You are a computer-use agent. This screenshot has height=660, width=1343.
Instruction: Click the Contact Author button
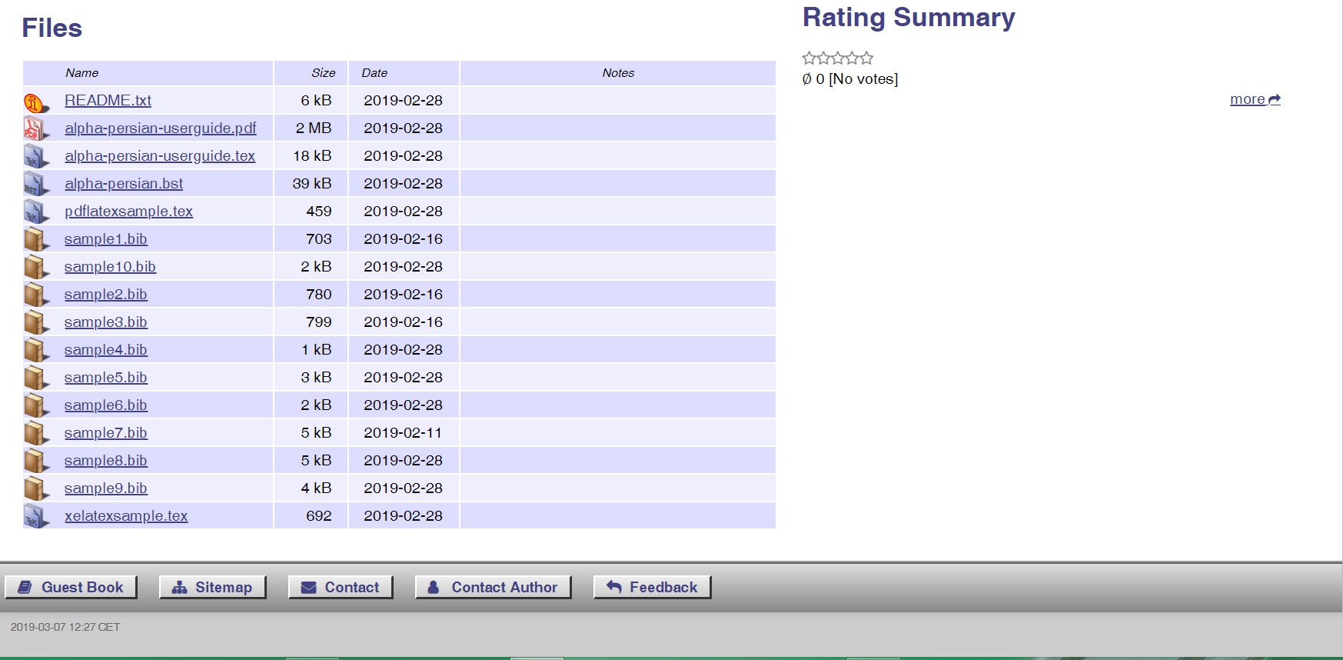click(493, 588)
